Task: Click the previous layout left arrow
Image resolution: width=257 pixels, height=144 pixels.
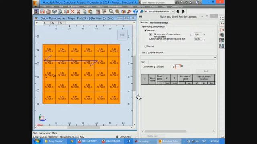Action: (x=177, y=12)
